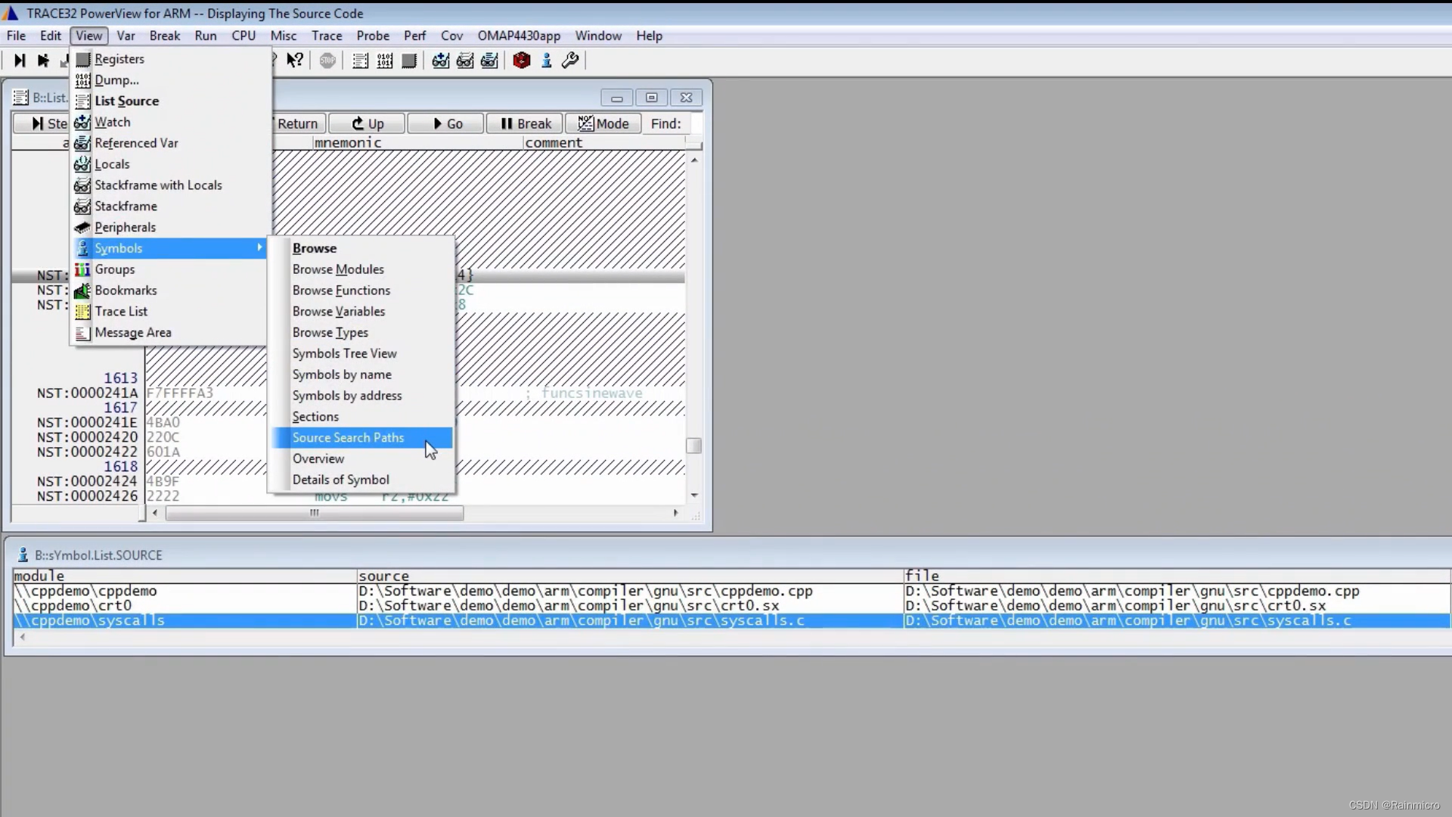Screen dimensions: 1452x817
Task: Open the Window menu
Action: click(x=597, y=36)
